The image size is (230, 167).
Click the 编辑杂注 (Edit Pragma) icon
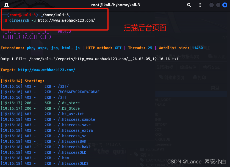point(188,67)
